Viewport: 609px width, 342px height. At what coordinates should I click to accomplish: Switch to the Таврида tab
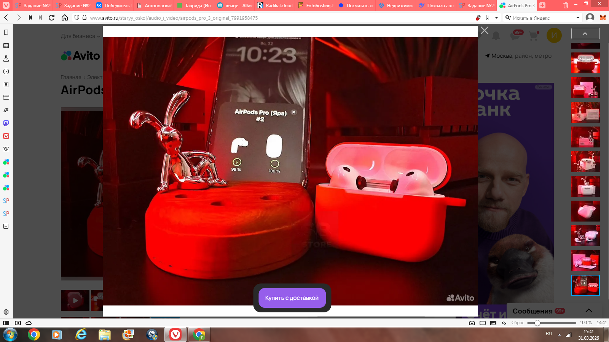click(194, 5)
